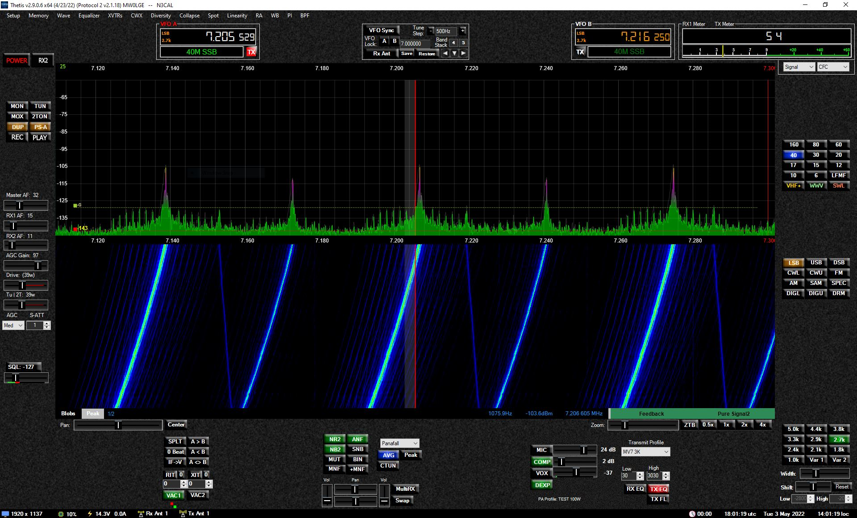Open the Memory menu
The height and width of the screenshot is (518, 857).
pyautogui.click(x=38, y=16)
